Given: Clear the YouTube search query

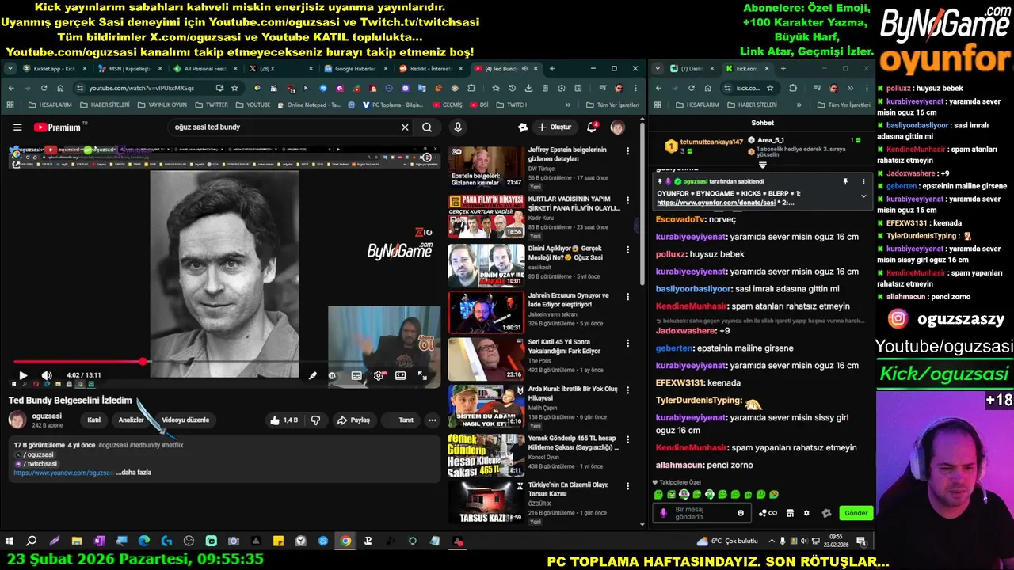Looking at the screenshot, I should [x=405, y=127].
